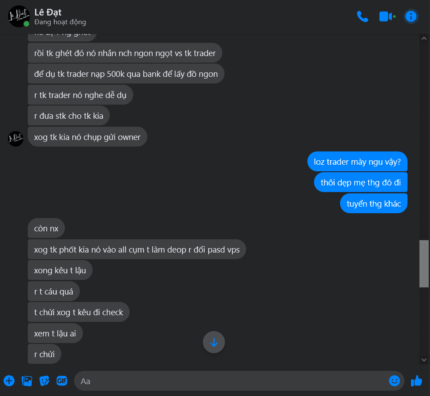This screenshot has width=430, height=396.
Task: Open the conversation info panel
Action: [x=411, y=16]
